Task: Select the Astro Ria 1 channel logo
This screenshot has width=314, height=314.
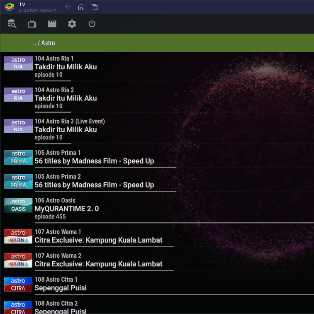Action: click(18, 63)
